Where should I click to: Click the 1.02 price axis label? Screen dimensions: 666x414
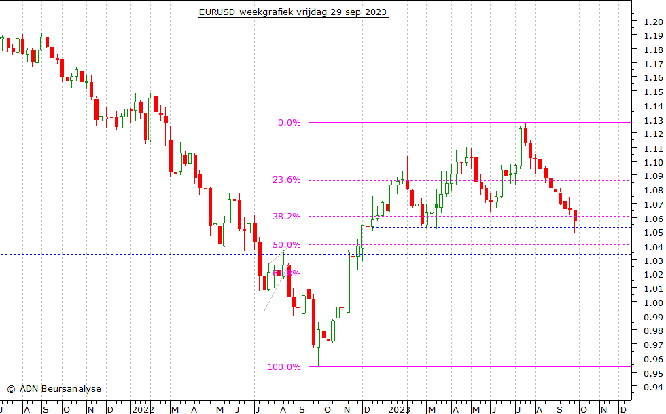click(653, 275)
